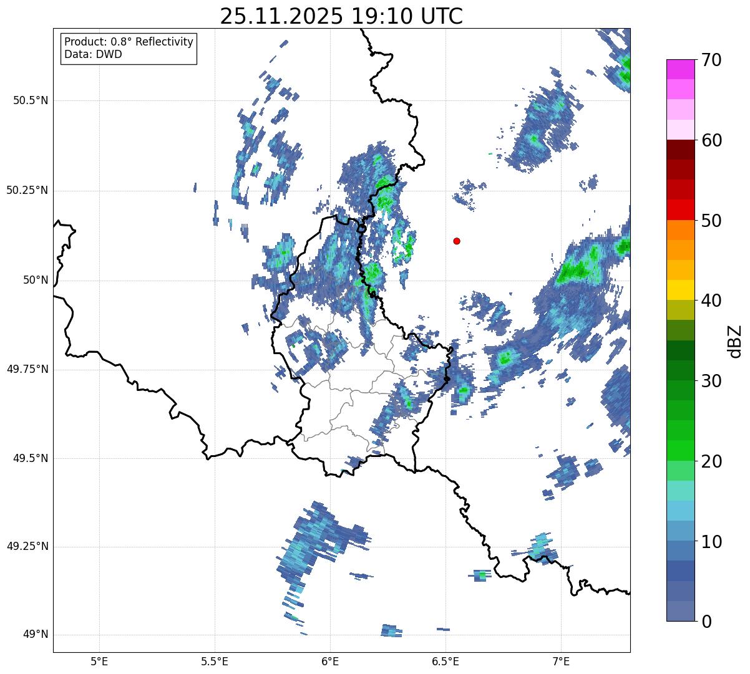Click the dBZ colorbar axis label
Viewport: 750px width, 674px height.
coord(736,340)
